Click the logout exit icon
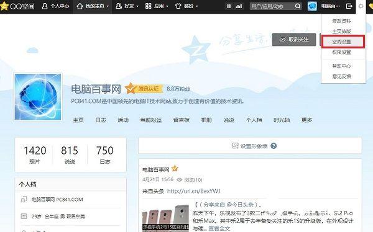Viewport: 373px width, 232px height. point(349,6)
